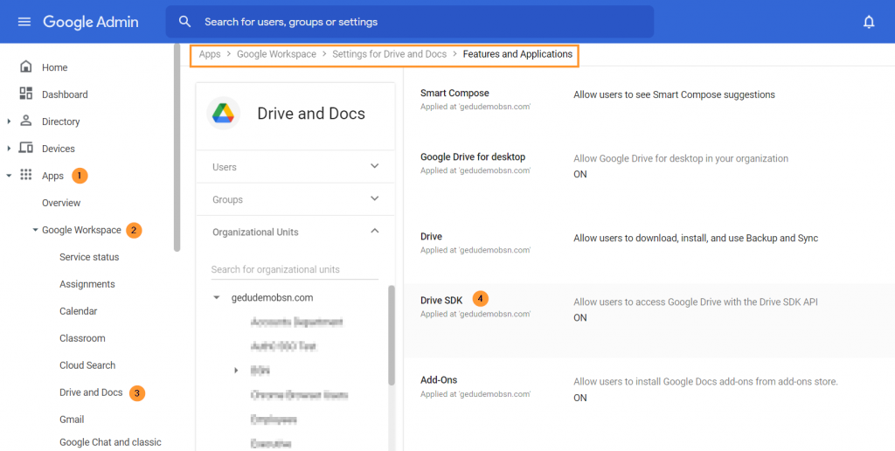Click the Home house icon
This screenshot has height=451, width=895.
[x=25, y=66]
